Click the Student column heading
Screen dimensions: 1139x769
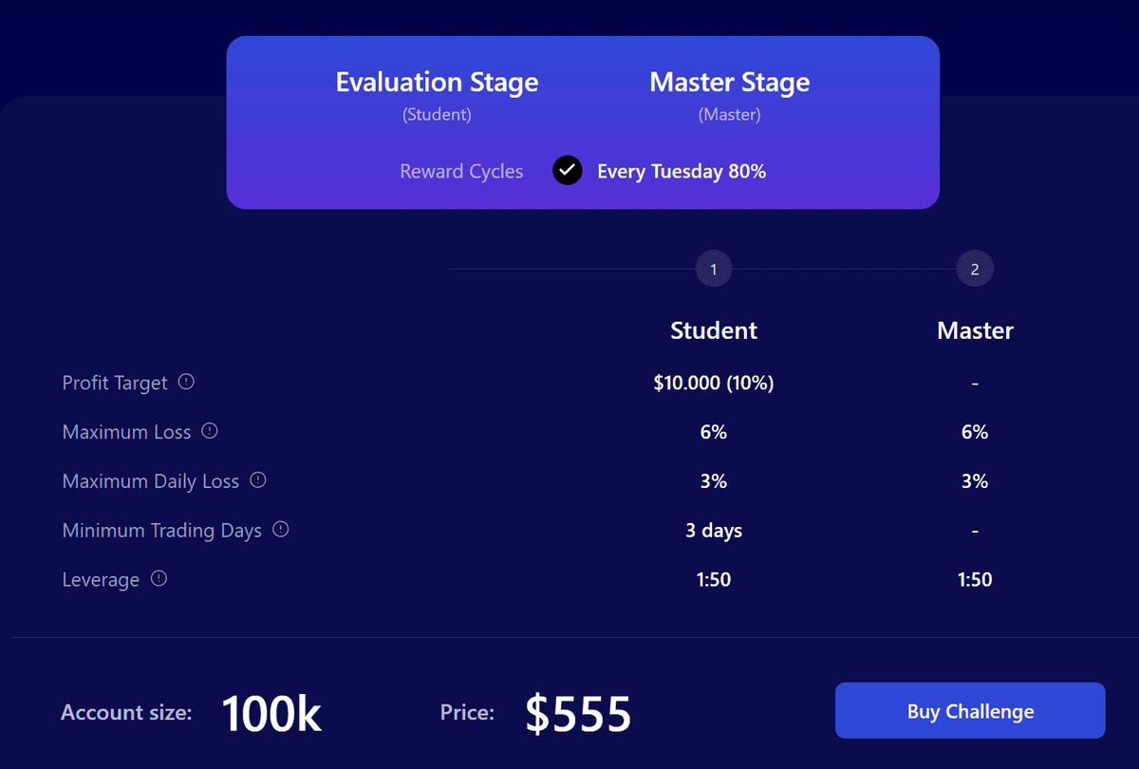pyautogui.click(x=714, y=330)
